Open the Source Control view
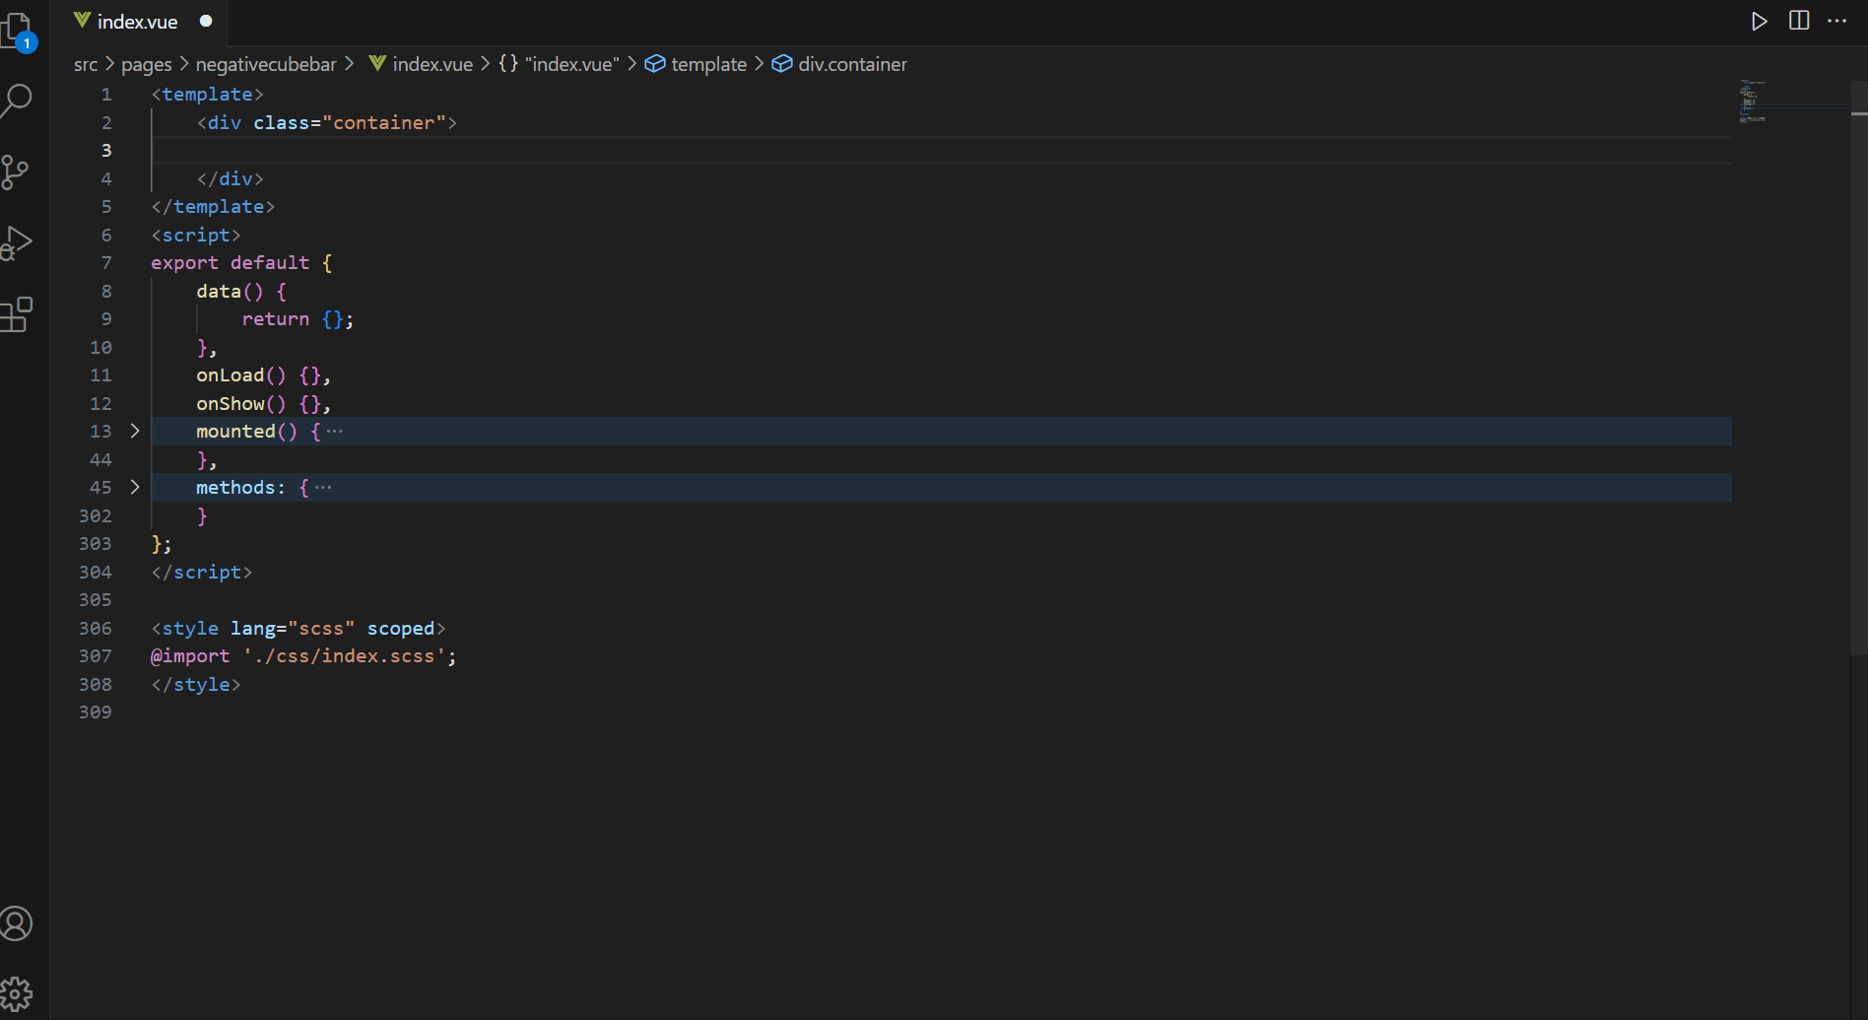The image size is (1868, 1020). tap(15, 171)
